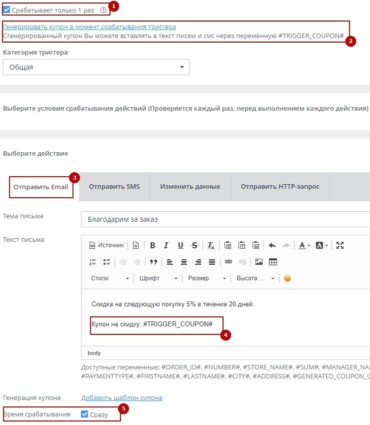The width and height of the screenshot is (370, 425).
Task: Click the 'body' element path label
Action: [94, 353]
